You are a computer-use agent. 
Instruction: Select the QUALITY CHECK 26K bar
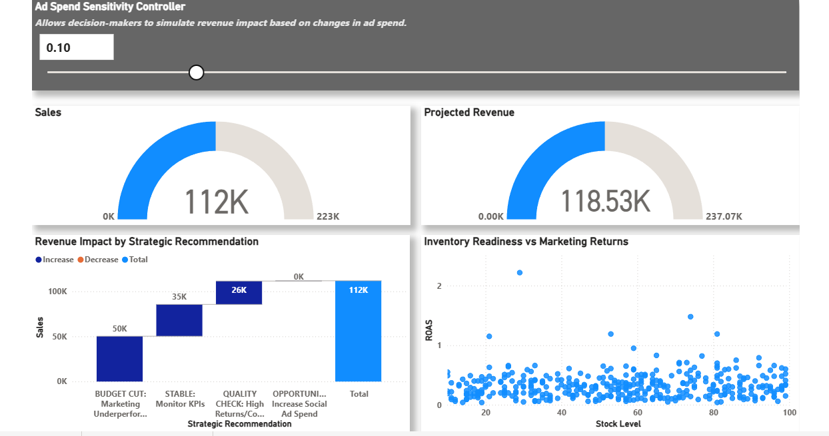[x=239, y=292]
